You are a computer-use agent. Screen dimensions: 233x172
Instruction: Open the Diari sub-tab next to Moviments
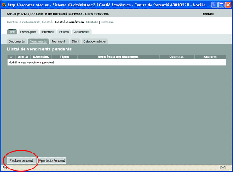click(75, 41)
